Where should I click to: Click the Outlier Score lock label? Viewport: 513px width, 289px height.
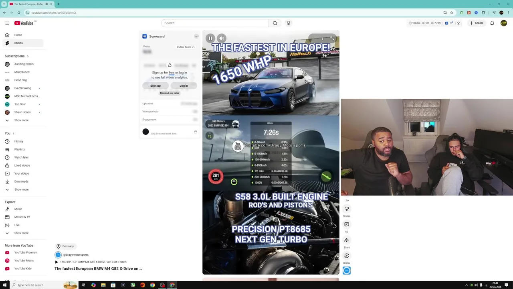tap(186, 47)
